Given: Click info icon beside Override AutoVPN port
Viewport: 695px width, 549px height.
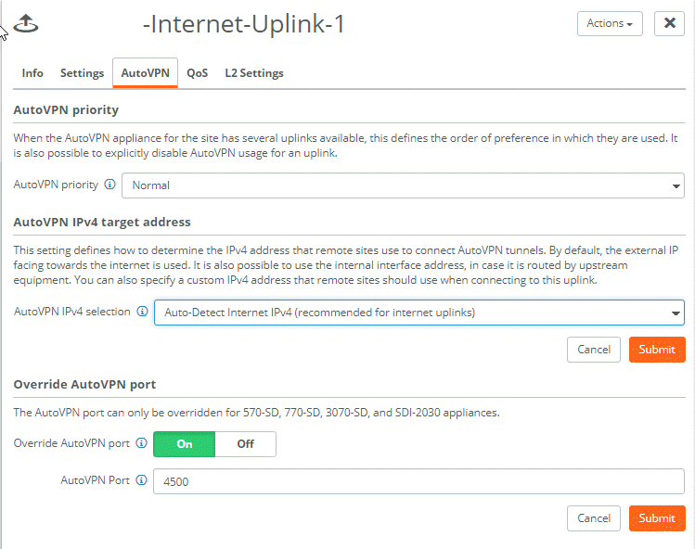Looking at the screenshot, I should click(141, 443).
